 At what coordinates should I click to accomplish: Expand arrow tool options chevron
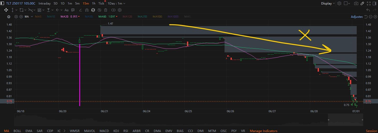[62, 10]
